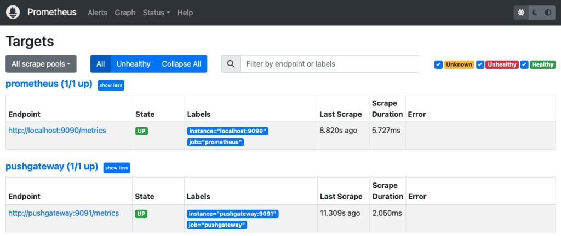
Task: Click the Prometheus brand title
Action: click(x=52, y=12)
